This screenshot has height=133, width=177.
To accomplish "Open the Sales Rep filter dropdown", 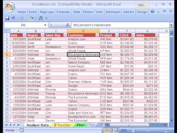I will coord(65,35).
